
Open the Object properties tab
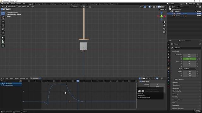(x=169, y=68)
